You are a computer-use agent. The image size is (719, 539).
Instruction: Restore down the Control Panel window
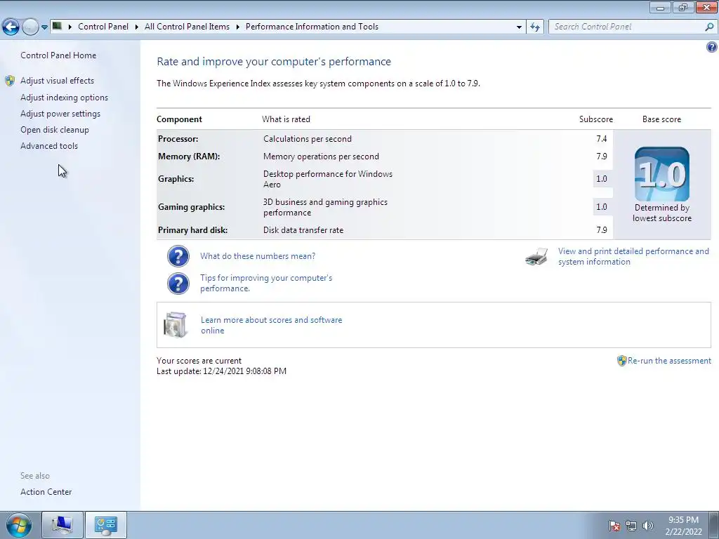[x=683, y=7]
